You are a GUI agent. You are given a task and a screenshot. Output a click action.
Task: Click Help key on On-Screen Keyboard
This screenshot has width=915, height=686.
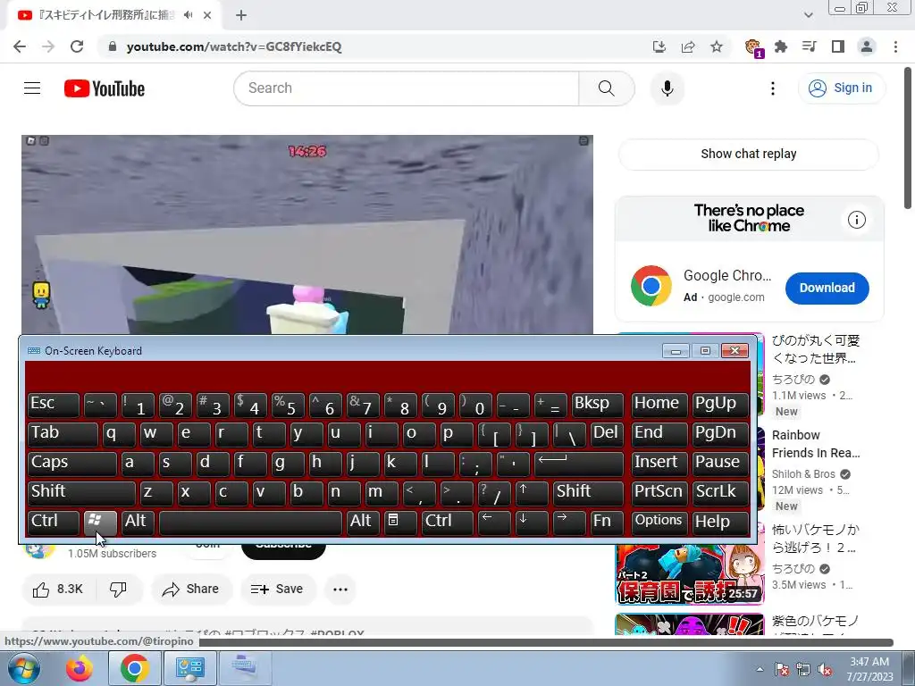[719, 522]
